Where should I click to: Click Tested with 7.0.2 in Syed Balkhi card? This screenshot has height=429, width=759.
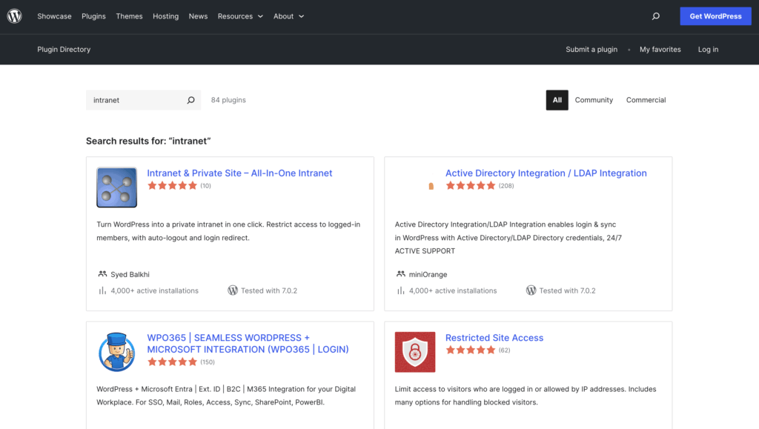click(x=269, y=290)
